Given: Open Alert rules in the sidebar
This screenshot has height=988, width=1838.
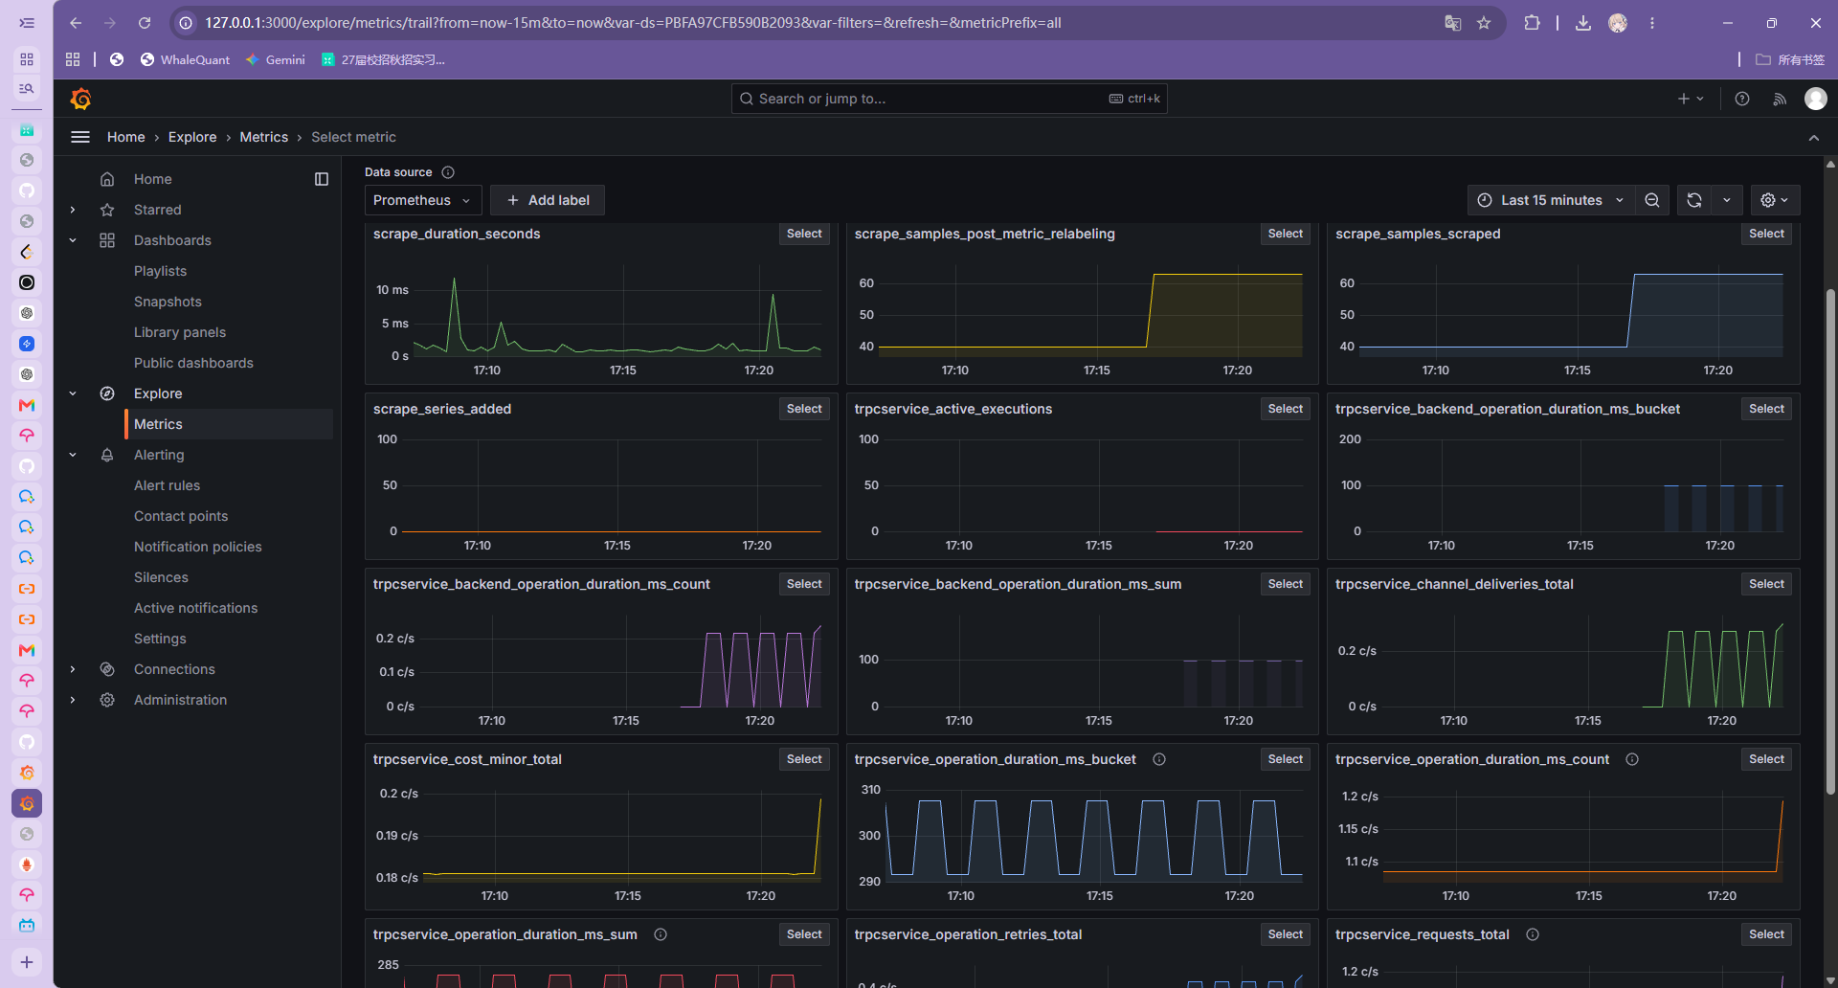Looking at the screenshot, I should tap(168, 485).
